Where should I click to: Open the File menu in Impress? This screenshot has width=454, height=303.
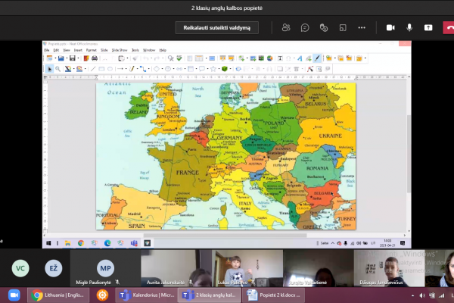point(47,50)
